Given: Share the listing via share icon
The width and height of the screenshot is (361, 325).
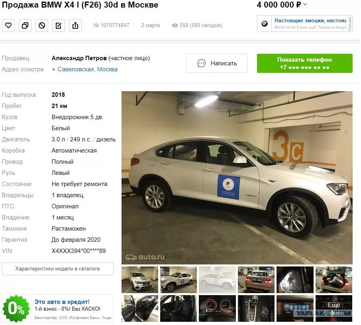Looking at the screenshot, I should point(75,25).
